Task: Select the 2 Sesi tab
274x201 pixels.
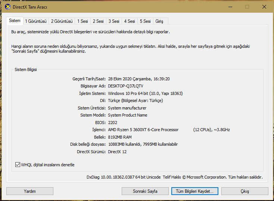Action: (98, 21)
